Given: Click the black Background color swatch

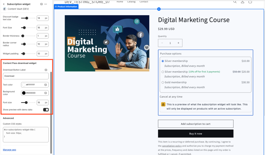Looking at the screenshot, I should click(24, 93).
